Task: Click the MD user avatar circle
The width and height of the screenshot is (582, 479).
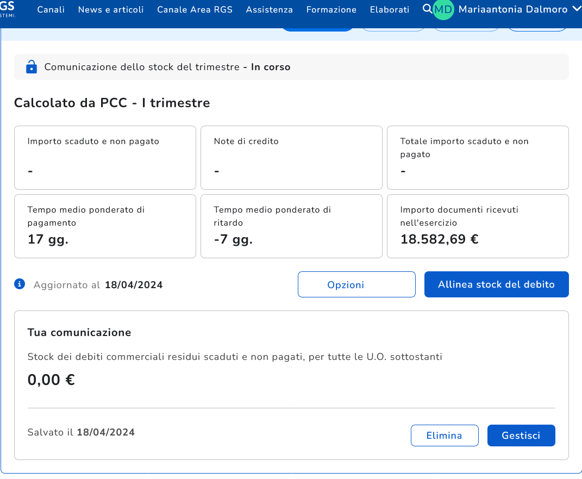Action: point(443,10)
